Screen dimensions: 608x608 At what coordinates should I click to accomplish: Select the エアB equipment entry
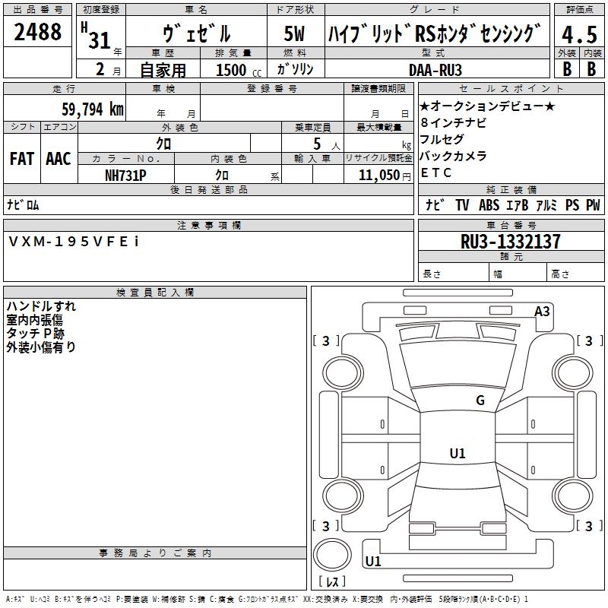[518, 204]
